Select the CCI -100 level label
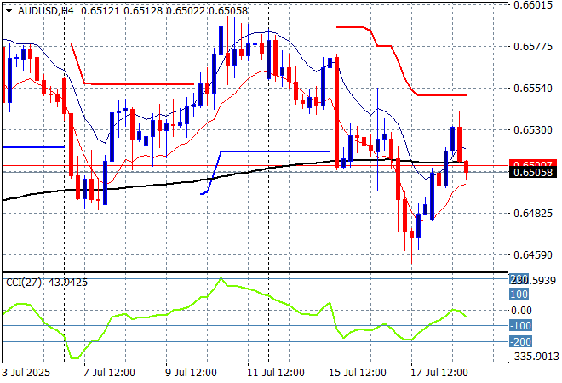This screenshot has width=562, height=383. tap(520, 326)
